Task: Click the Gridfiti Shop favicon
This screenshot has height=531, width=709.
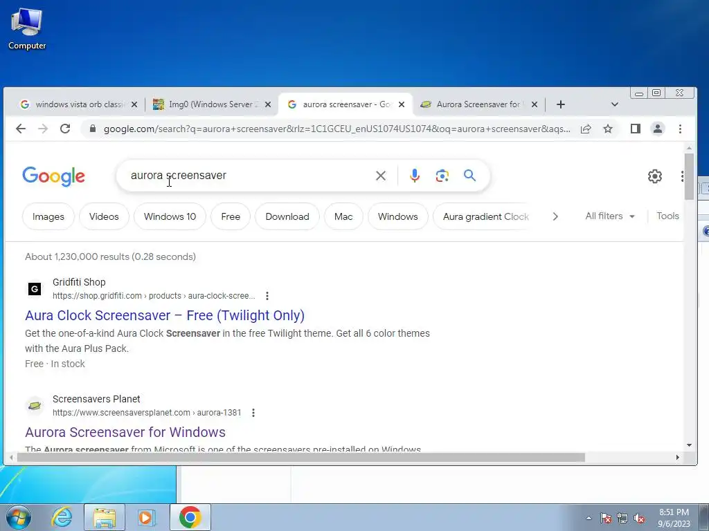Action: click(35, 288)
